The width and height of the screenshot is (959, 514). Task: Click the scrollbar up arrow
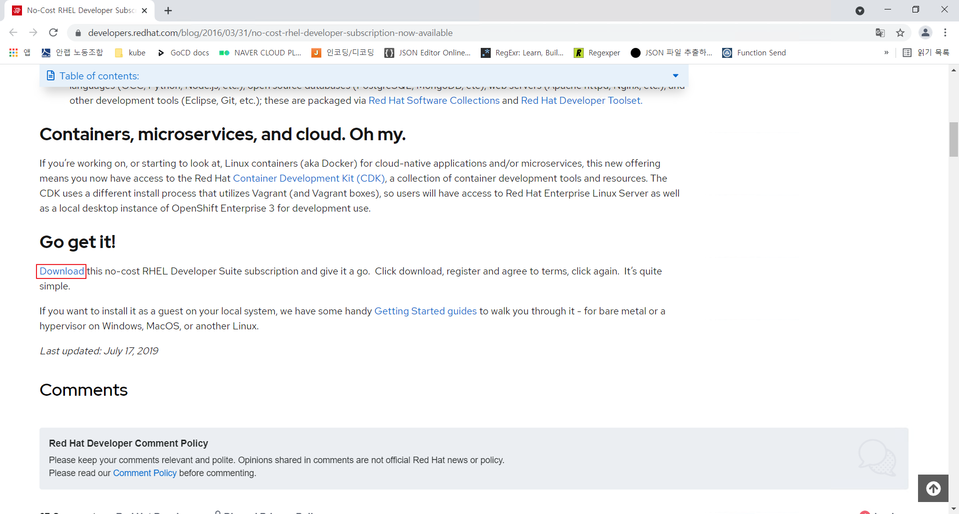pyautogui.click(x=954, y=70)
